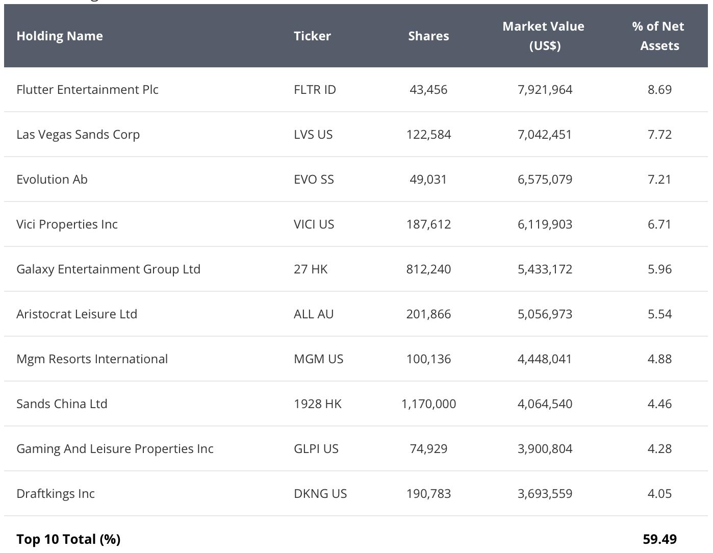Click ticker 27 HK
713x553 pixels.
[x=311, y=269]
